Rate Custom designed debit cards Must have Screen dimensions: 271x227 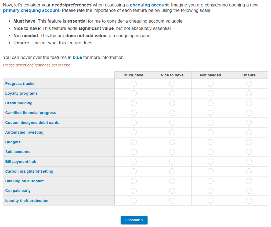134,123
